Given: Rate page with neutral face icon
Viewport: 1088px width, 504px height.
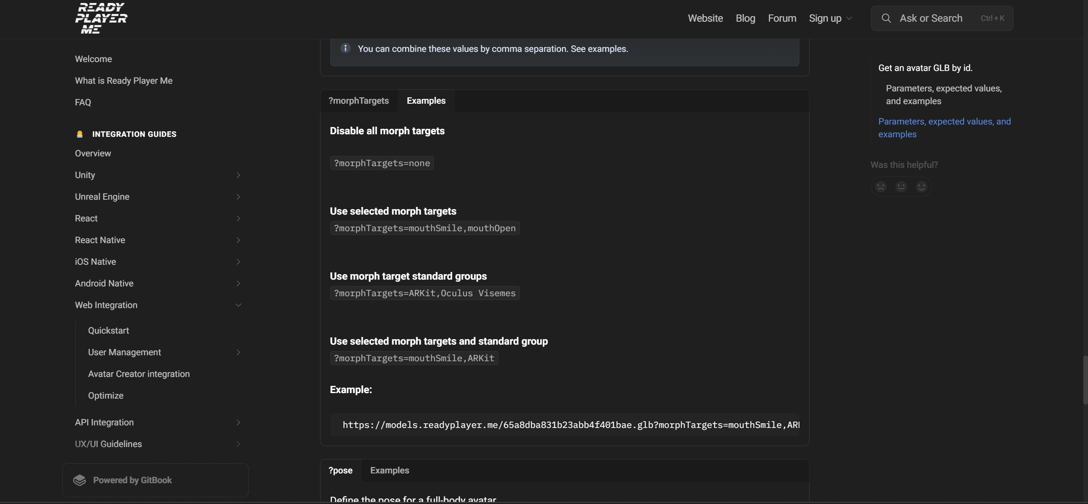Looking at the screenshot, I should (x=901, y=187).
